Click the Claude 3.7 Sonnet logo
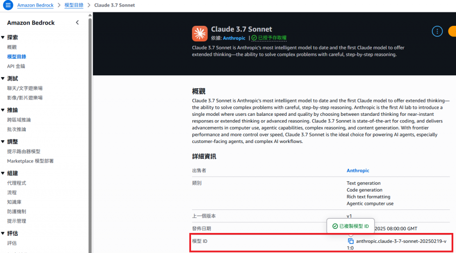This screenshot has width=456, height=253. (199, 33)
